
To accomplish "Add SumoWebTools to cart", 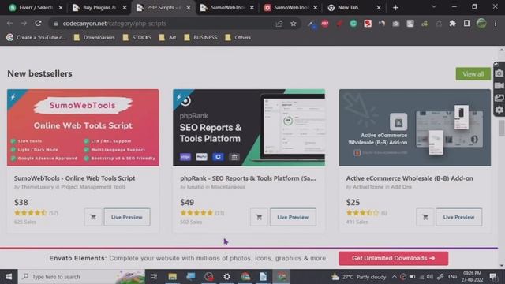I will 93,217.
